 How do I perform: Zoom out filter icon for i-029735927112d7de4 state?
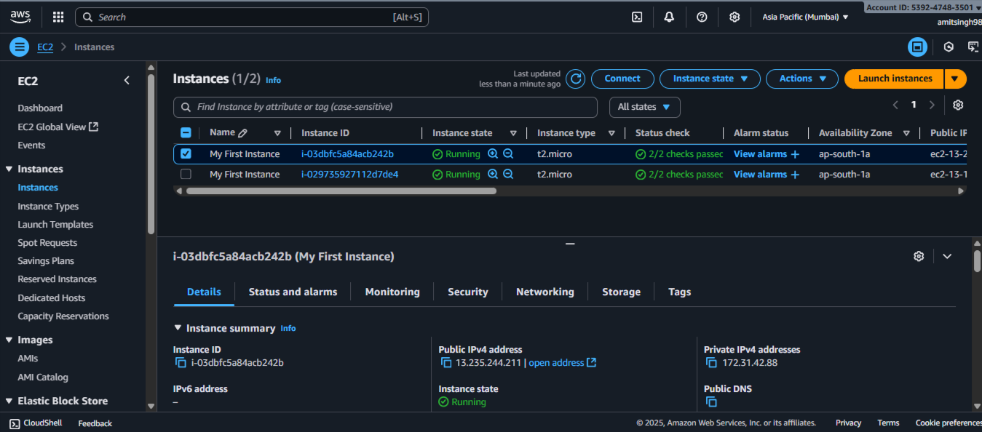(x=508, y=174)
